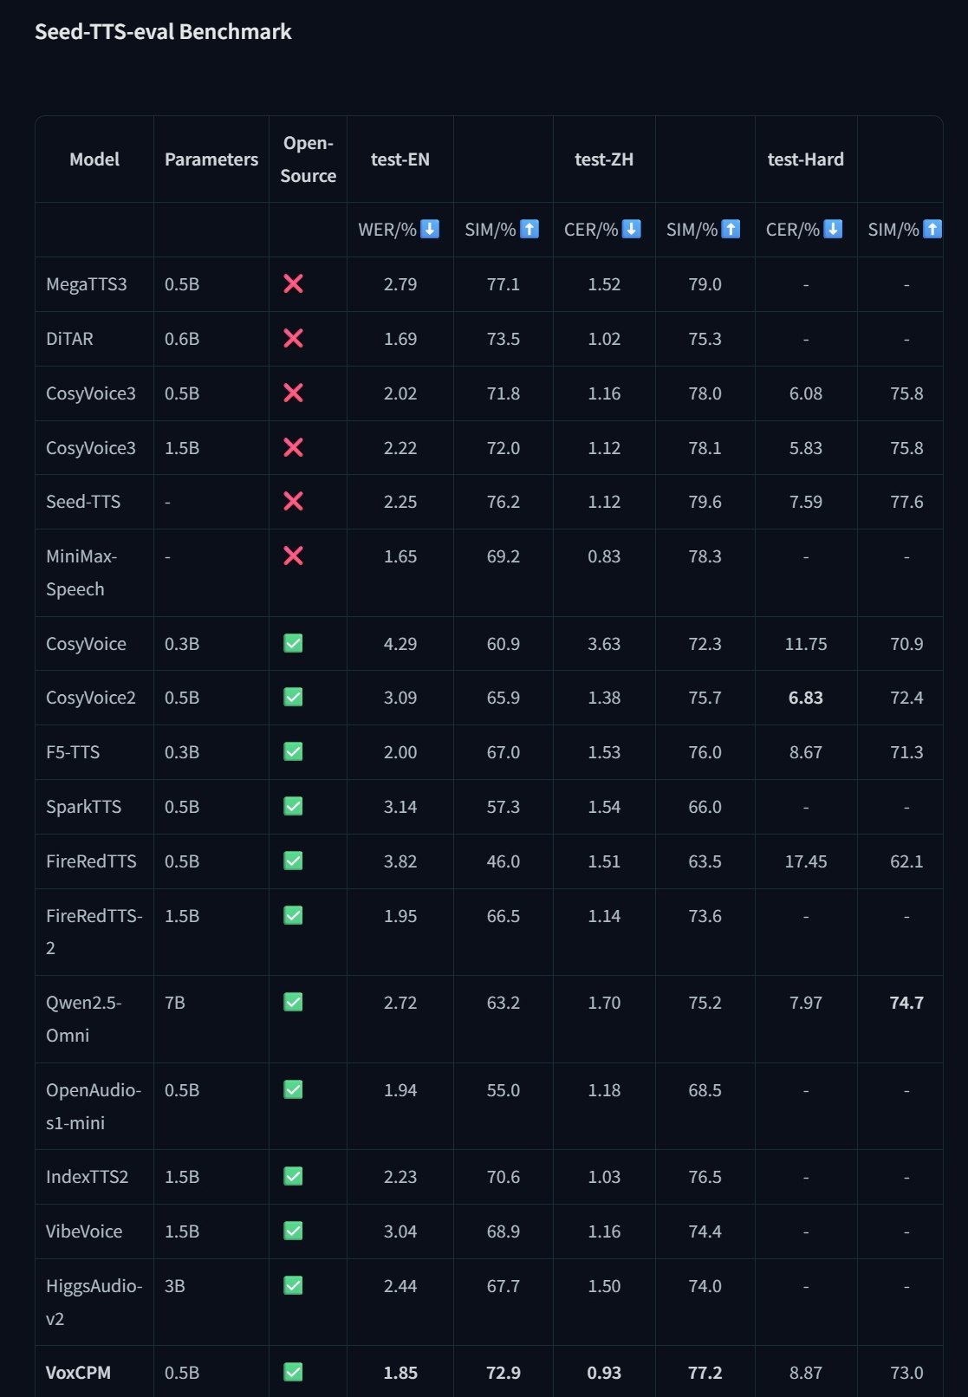Click the green check in VoxCPM row
This screenshot has width=968, height=1397.
click(293, 1372)
